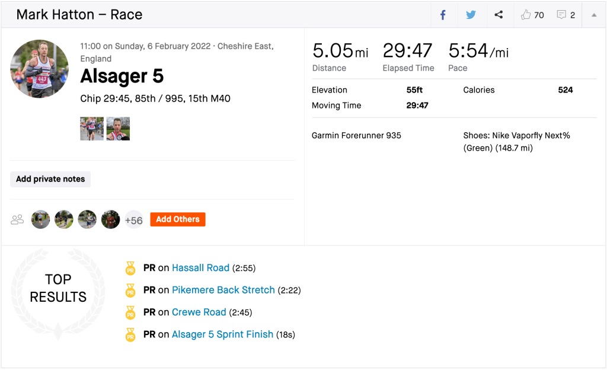The width and height of the screenshot is (607, 370).
Task: Click Mark Hatton's profile avatar
Action: 40,69
